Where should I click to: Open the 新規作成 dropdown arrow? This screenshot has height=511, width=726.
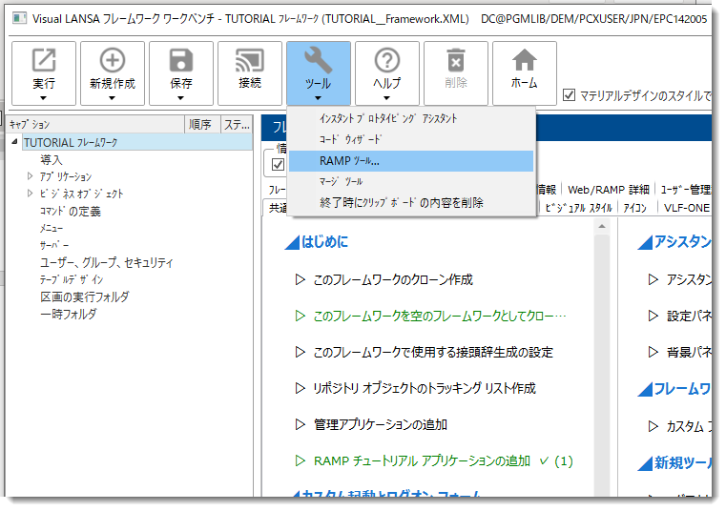click(112, 98)
